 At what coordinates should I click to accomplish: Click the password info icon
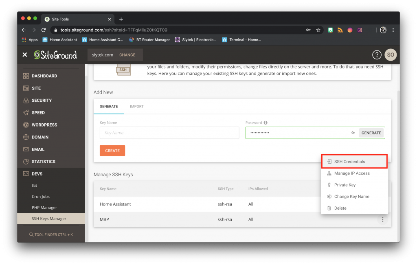[266, 123]
